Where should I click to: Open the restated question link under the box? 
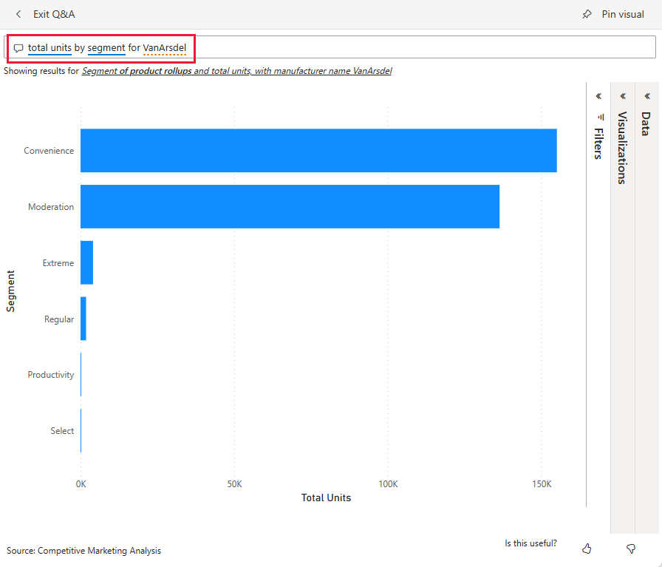point(236,71)
